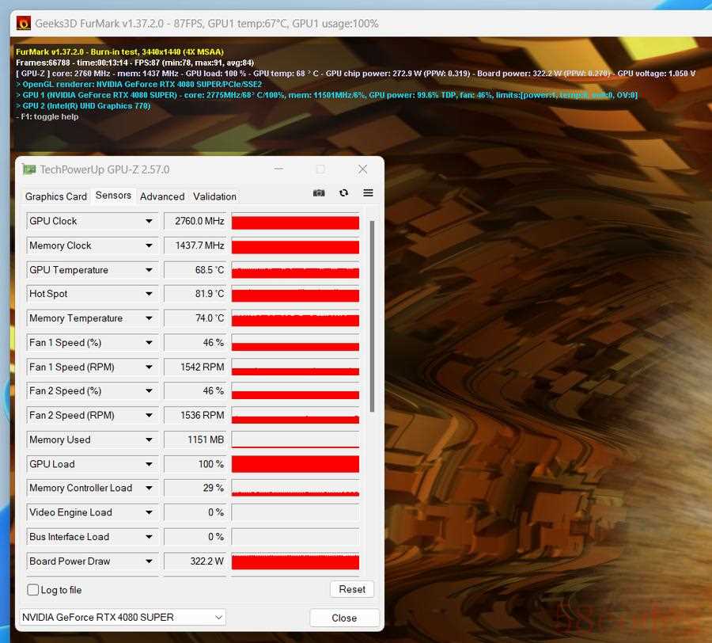712x643 pixels.
Task: Click the F1: toggle help text
Action: (x=47, y=116)
